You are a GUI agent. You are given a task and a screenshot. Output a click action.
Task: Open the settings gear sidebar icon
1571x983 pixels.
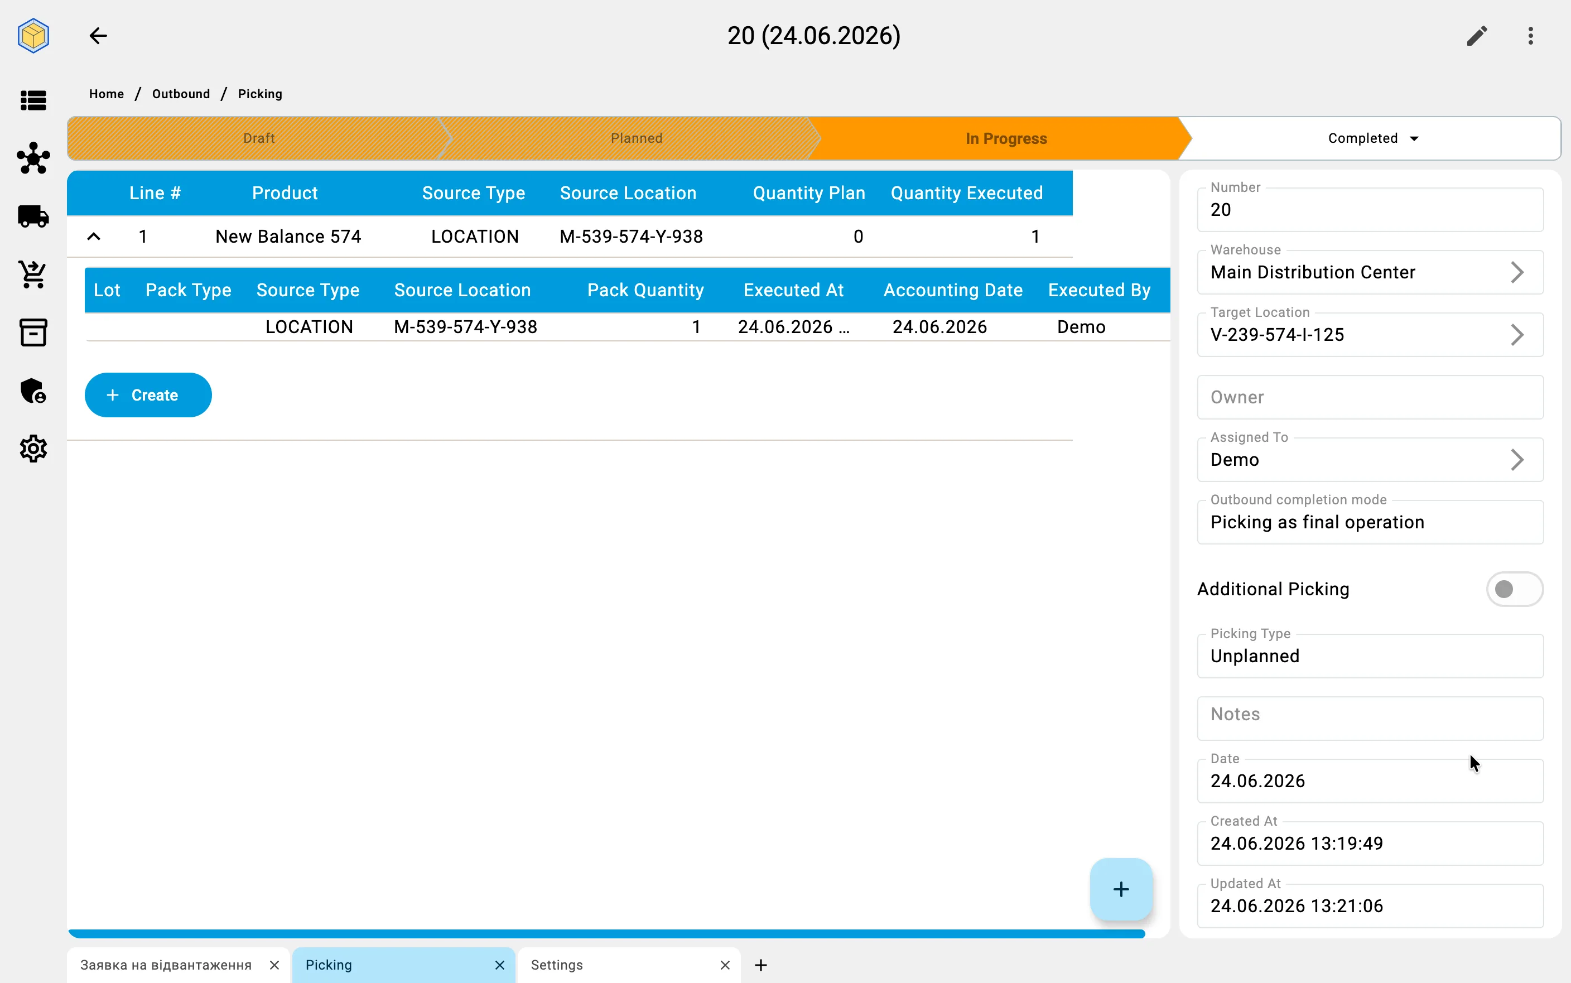click(x=33, y=449)
